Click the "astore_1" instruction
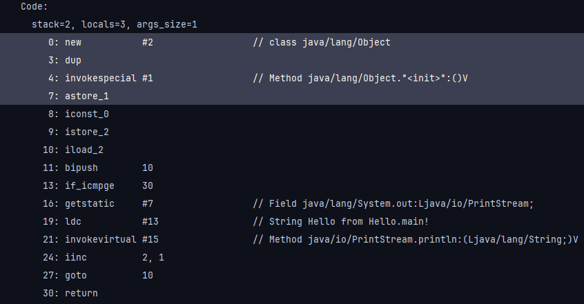 (87, 97)
